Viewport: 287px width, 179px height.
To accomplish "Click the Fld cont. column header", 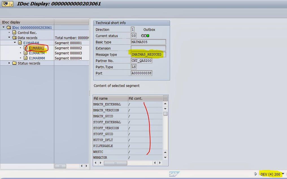I will tap(145, 99).
